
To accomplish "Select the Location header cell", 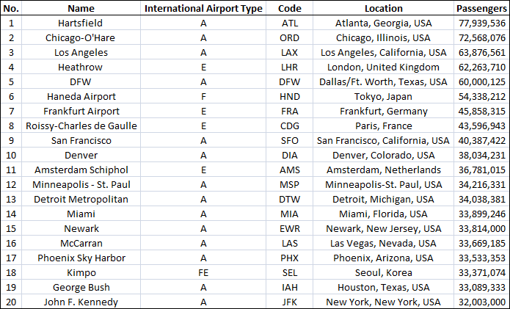I will 384,8.
